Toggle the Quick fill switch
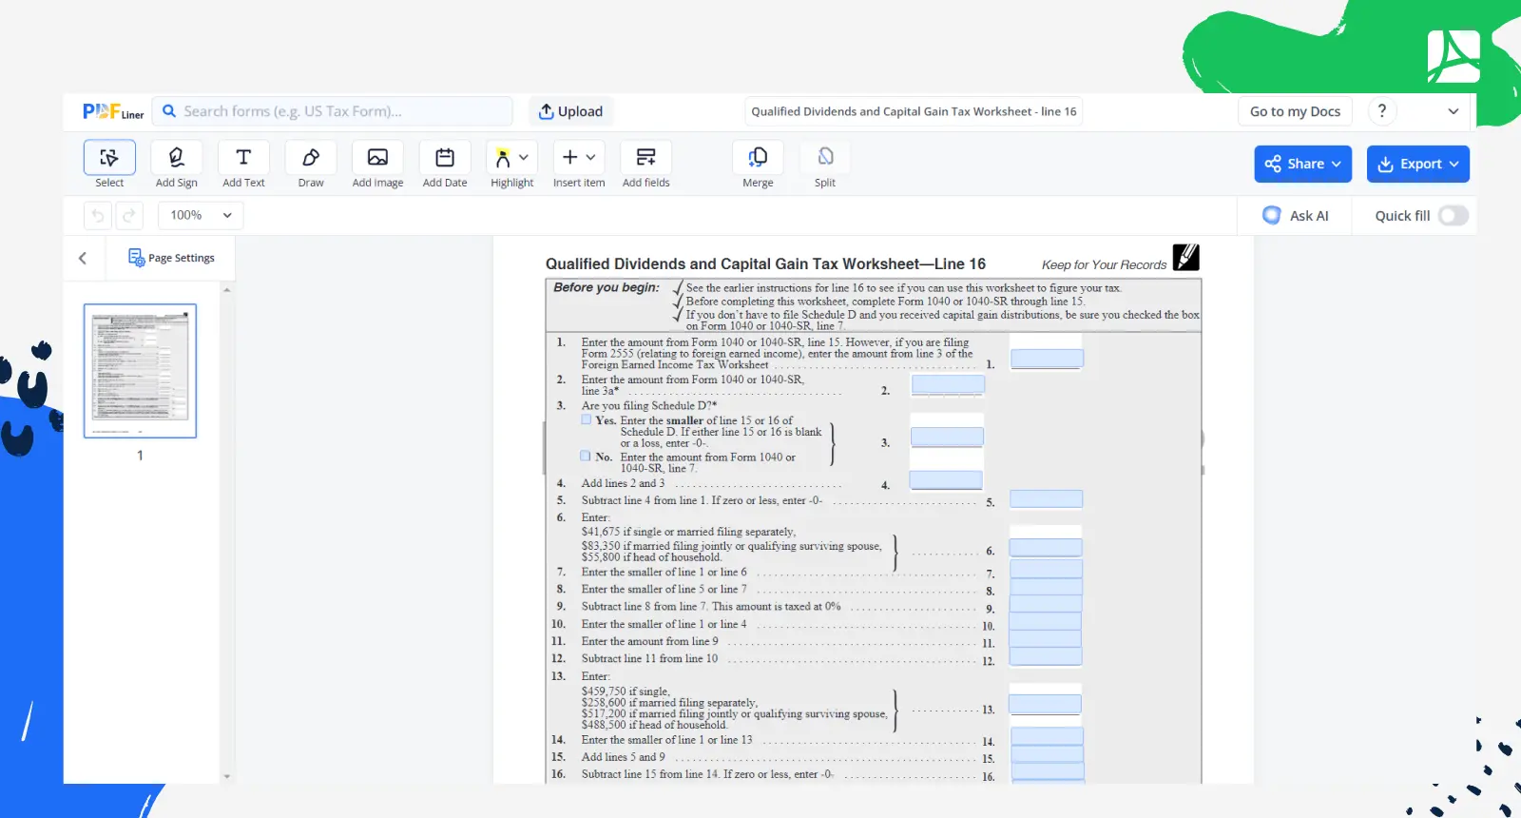 tap(1453, 216)
